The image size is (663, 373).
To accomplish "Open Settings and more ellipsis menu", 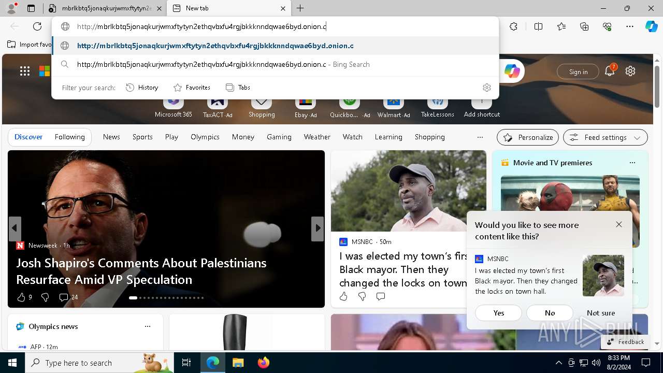I will pos(630,26).
